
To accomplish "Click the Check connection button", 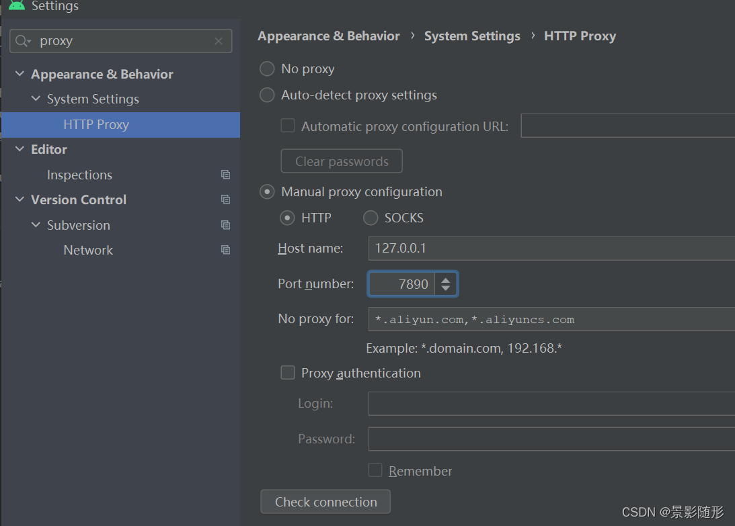I will [x=325, y=502].
